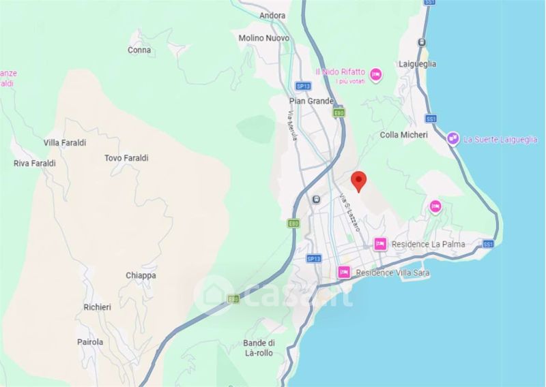Click the unlabeled pink hotel pin near coast
The width and height of the screenshot is (546, 387).
coord(435,206)
